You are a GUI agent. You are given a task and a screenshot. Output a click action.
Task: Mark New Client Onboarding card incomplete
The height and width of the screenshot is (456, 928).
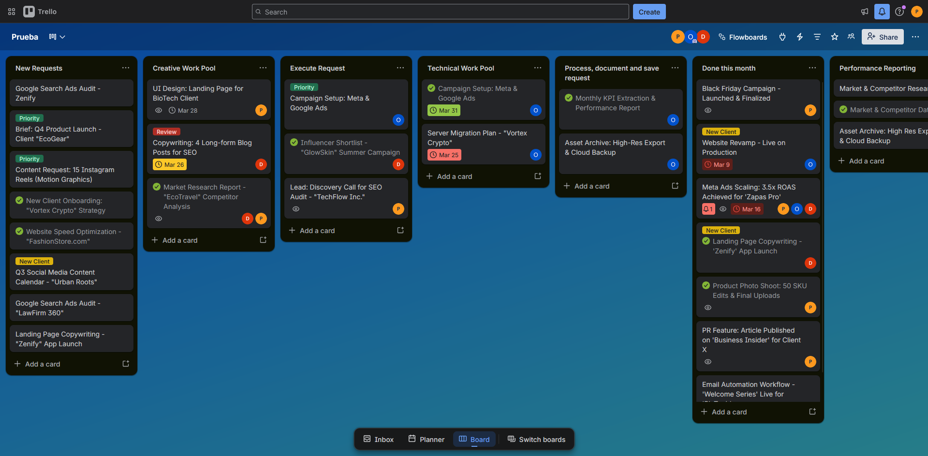(19, 200)
